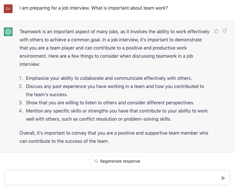Select list item about collaborating and communicating effectively
This screenshot has width=235, height=188.
(109, 78)
